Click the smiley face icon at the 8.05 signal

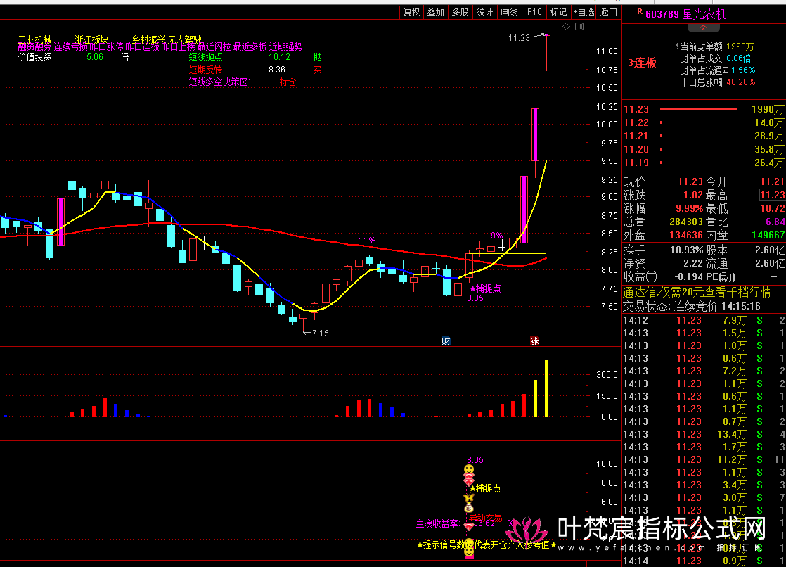(x=468, y=469)
